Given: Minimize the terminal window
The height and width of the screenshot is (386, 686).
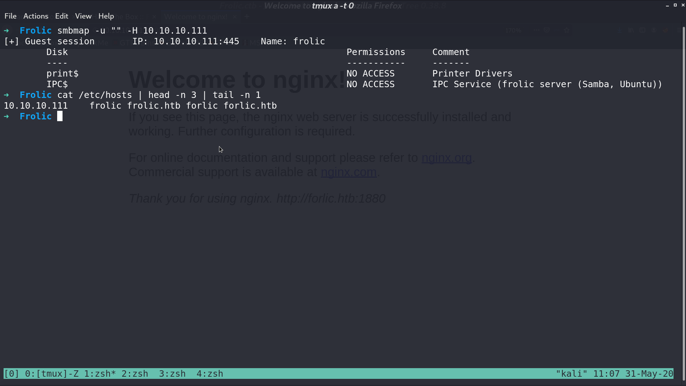Looking at the screenshot, I should 667,5.
